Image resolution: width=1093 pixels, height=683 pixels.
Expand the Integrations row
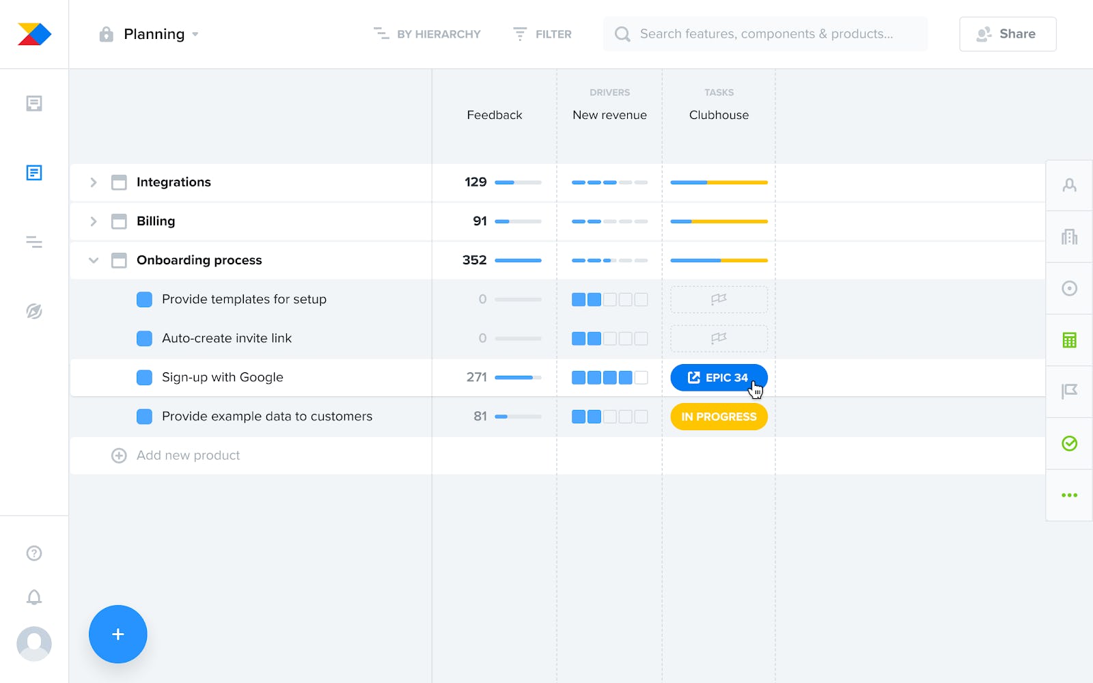(94, 182)
